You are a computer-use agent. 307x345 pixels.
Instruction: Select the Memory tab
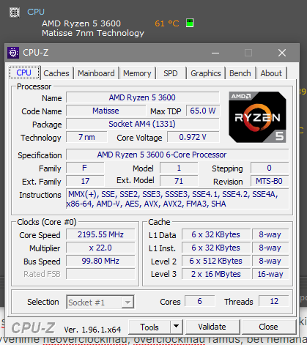[x=137, y=73]
